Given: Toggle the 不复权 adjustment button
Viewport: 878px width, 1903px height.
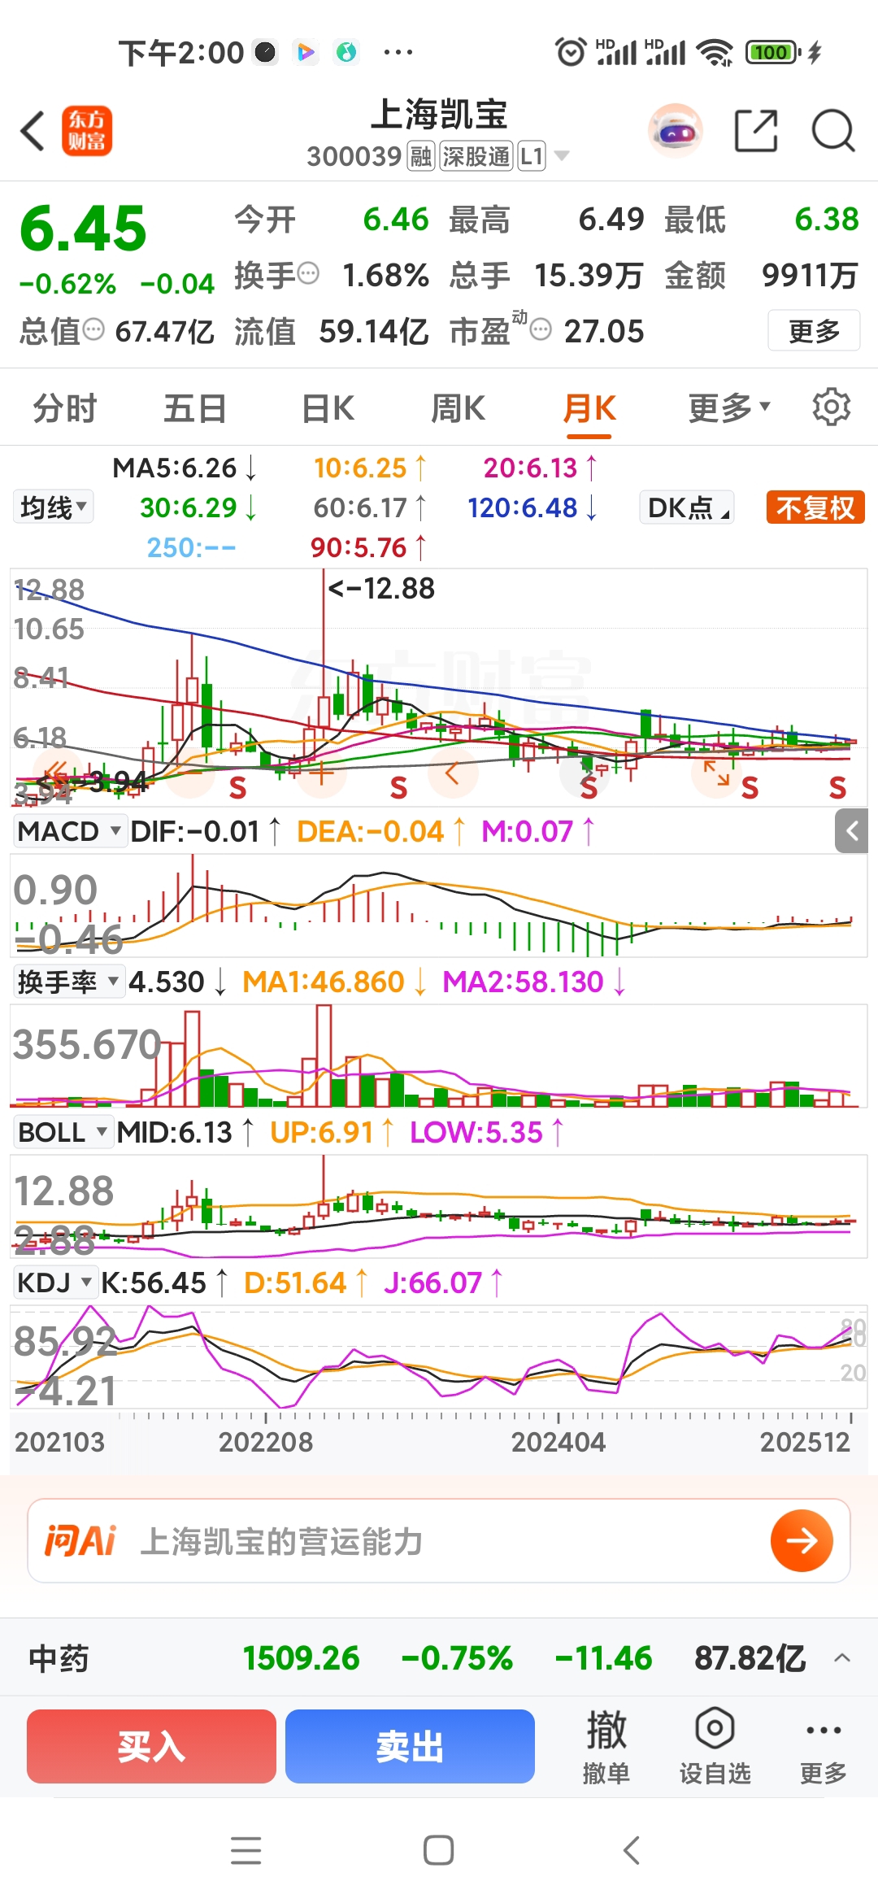Looking at the screenshot, I should click(x=815, y=507).
